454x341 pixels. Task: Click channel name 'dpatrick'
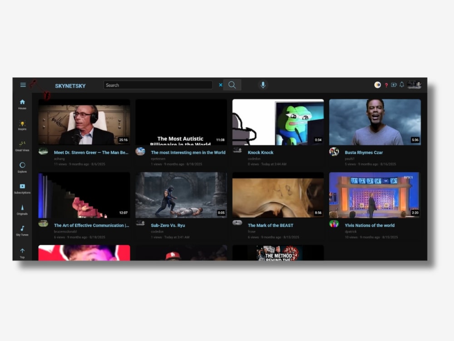coord(350,232)
